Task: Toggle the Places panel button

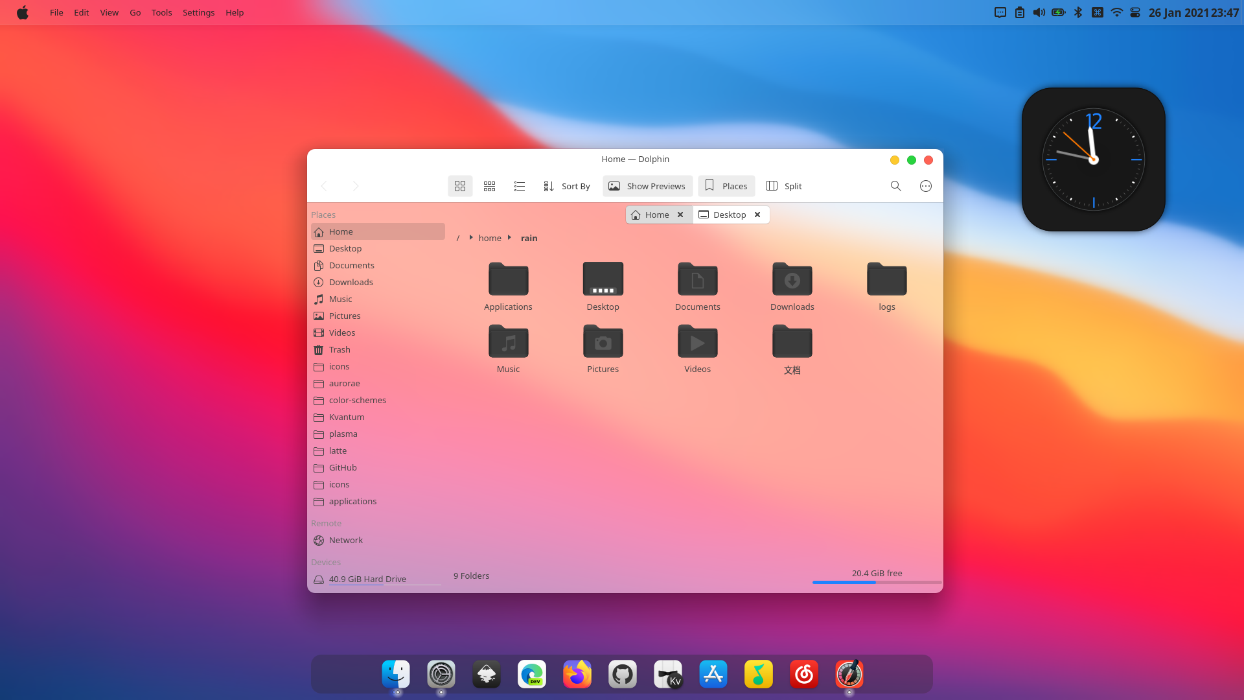Action: coord(726,186)
